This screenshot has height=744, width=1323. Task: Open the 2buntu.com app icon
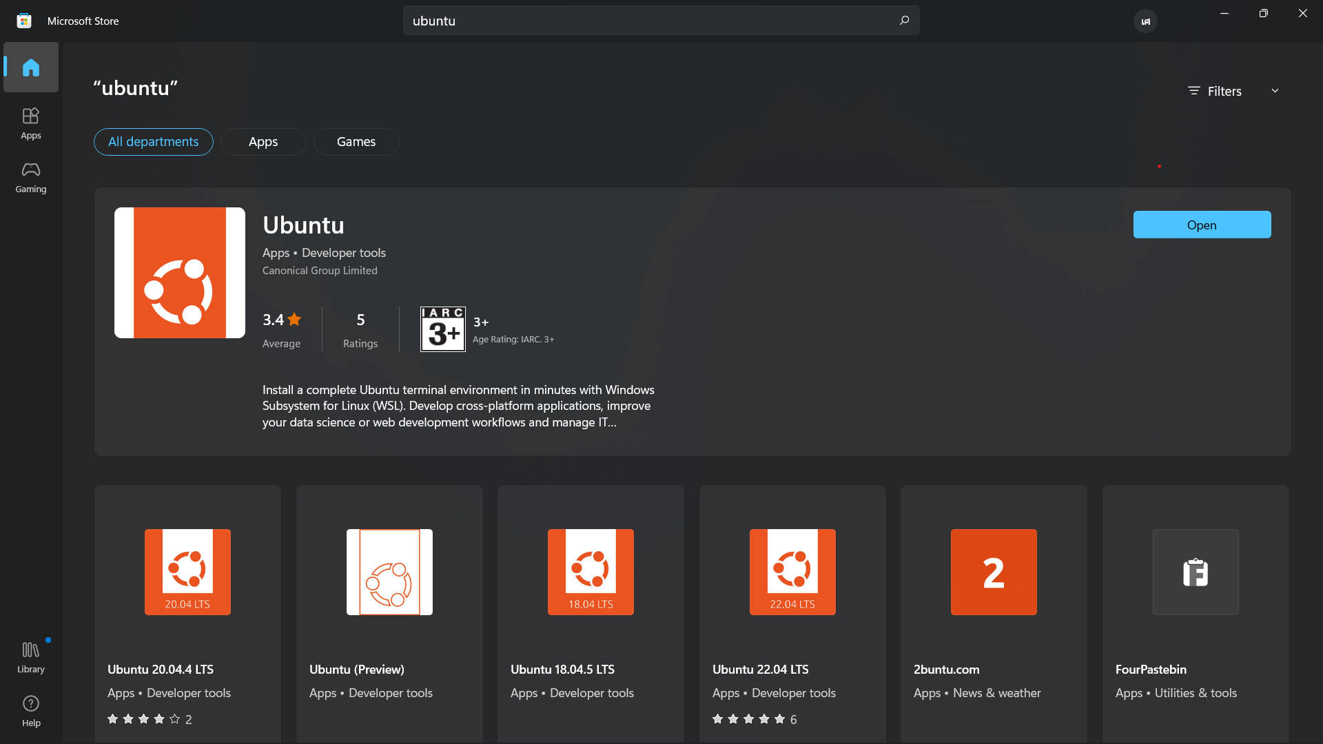pos(994,572)
